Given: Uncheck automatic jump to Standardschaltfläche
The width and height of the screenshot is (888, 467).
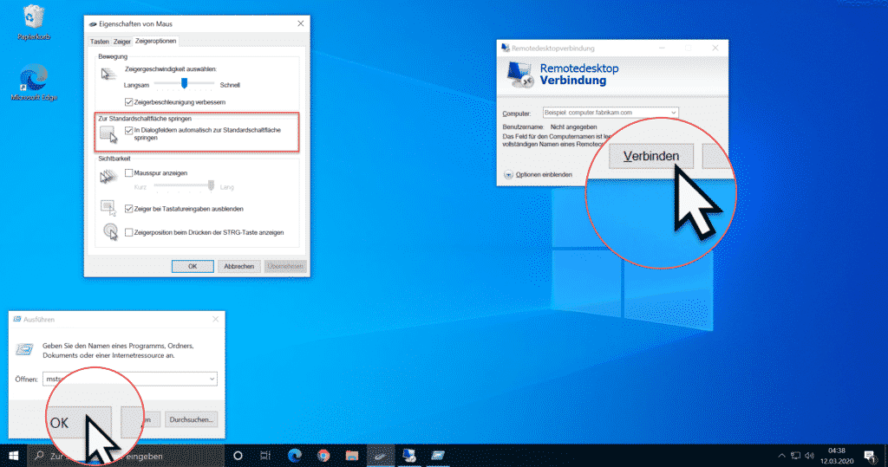Looking at the screenshot, I should [128, 130].
